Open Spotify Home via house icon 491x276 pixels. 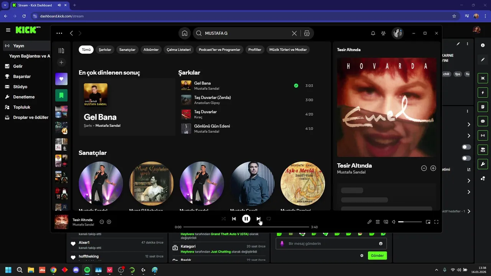coord(185,33)
